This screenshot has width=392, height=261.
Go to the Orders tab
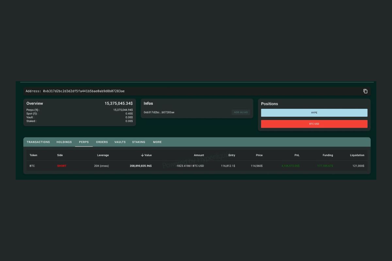click(102, 142)
